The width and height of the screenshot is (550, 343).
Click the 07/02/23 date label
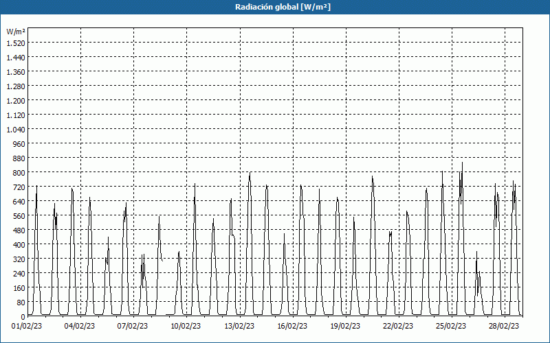click(x=133, y=326)
